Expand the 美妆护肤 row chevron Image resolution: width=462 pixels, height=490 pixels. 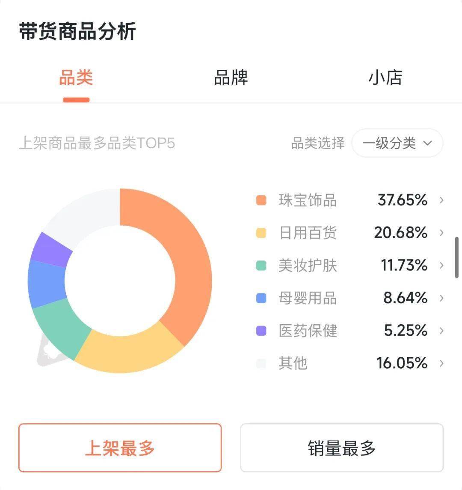tap(441, 265)
